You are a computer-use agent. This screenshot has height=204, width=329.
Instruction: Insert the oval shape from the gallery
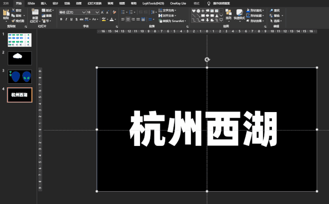[207, 15]
